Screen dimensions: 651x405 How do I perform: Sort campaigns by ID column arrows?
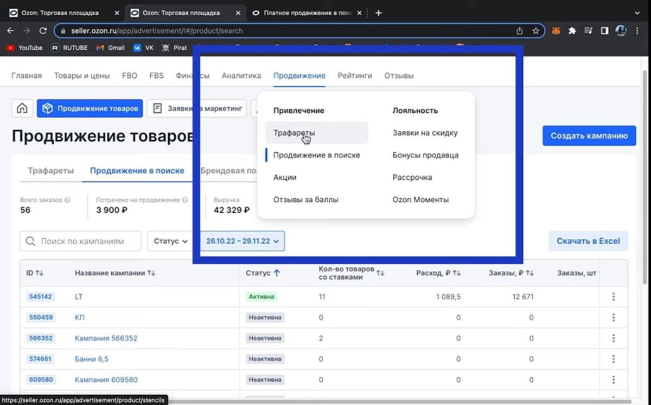coord(40,273)
